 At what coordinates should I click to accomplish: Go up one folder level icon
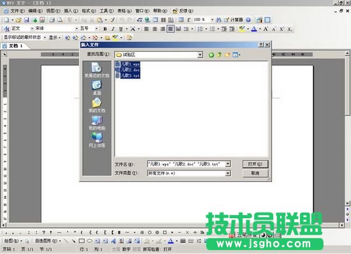click(x=220, y=55)
